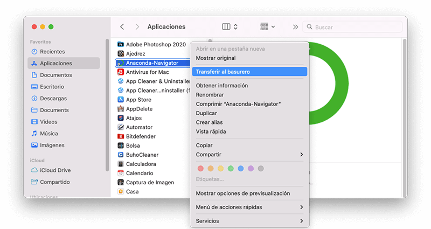Click the sidebar vertical scrollbar

click(107, 105)
